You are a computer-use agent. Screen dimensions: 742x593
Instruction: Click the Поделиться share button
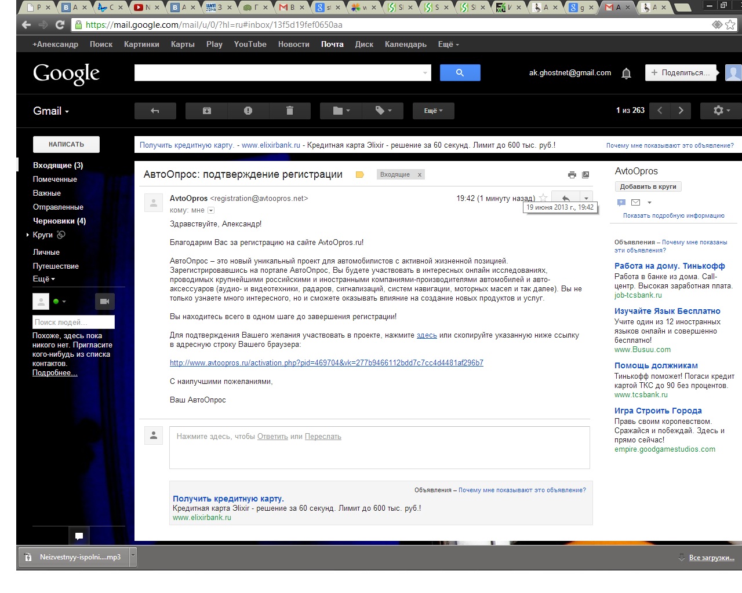(681, 72)
